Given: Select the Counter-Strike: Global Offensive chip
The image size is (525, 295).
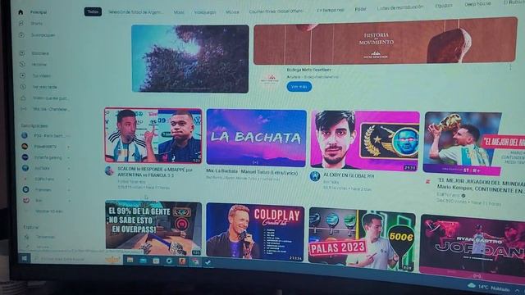Looking at the screenshot, I should (x=276, y=11).
